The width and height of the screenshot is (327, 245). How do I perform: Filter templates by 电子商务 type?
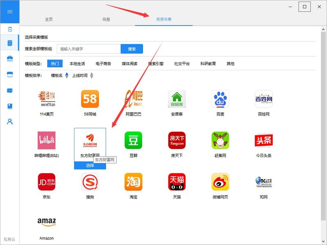tap(103, 64)
